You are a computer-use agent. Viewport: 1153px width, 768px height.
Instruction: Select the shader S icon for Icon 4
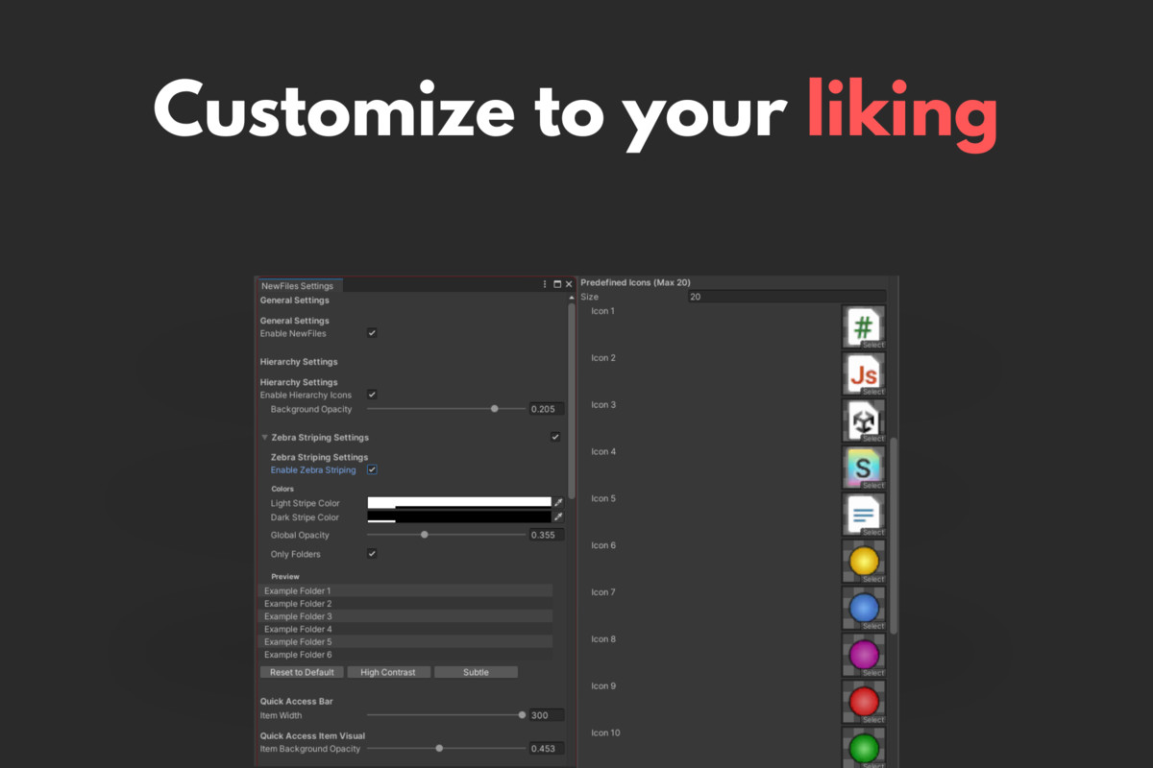[864, 468]
